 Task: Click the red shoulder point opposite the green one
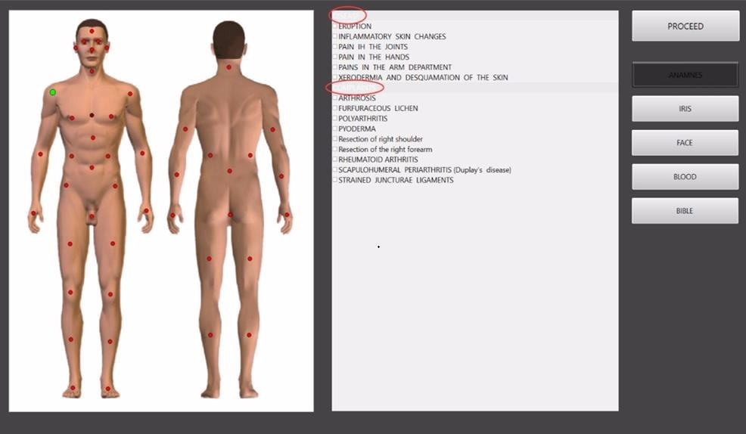[130, 94]
